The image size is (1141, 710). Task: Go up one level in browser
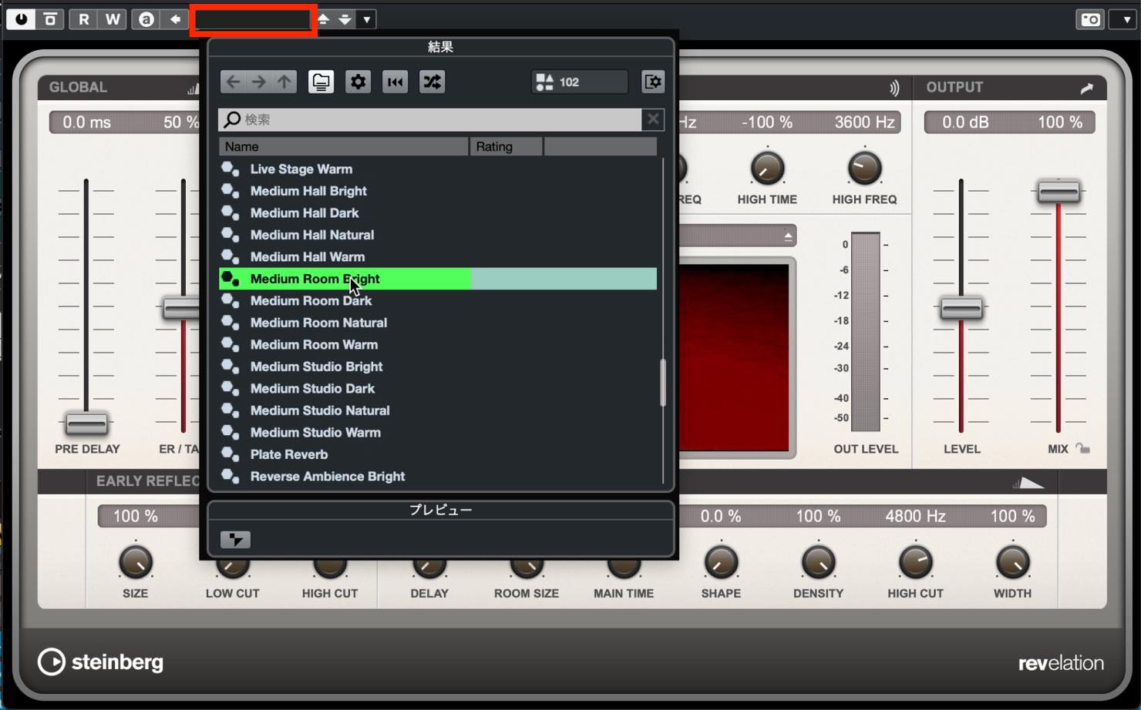pos(284,82)
